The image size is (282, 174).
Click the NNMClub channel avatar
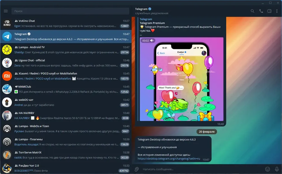tap(7, 89)
